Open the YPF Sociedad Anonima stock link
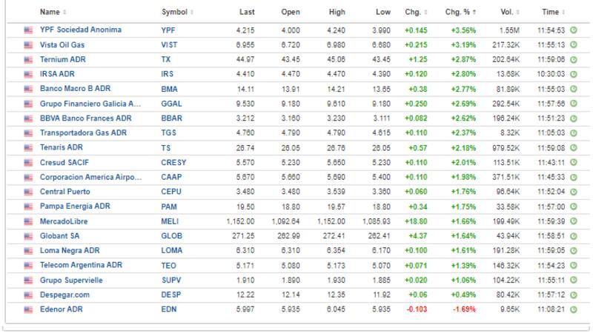 pyautogui.click(x=81, y=30)
